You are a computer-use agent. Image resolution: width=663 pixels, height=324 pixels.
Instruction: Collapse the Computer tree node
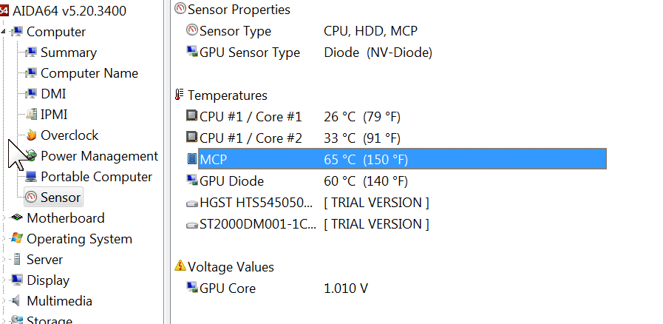[5, 32]
